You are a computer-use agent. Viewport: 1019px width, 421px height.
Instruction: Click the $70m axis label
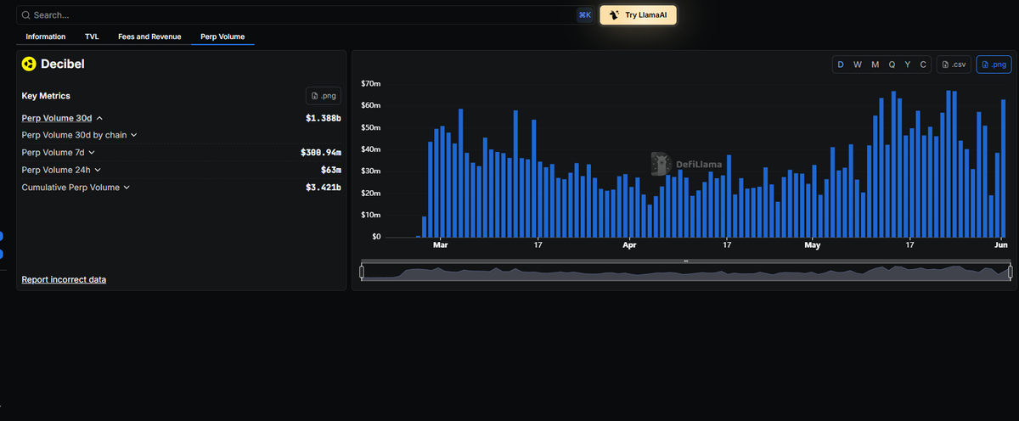370,83
